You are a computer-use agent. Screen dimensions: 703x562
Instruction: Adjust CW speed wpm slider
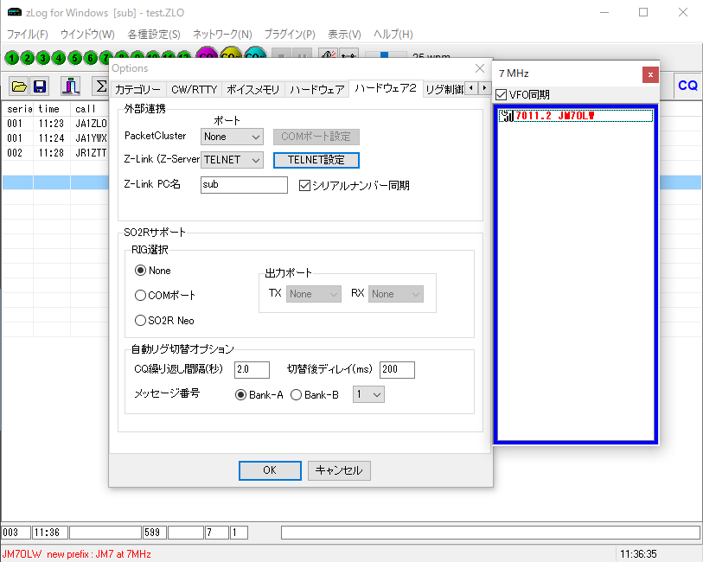point(386,55)
